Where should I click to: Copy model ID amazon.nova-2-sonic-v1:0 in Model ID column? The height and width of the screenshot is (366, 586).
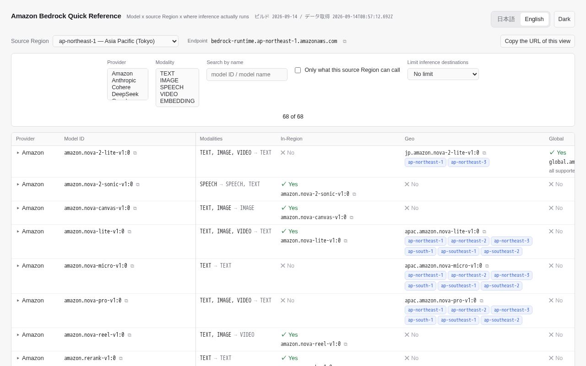coord(138,184)
